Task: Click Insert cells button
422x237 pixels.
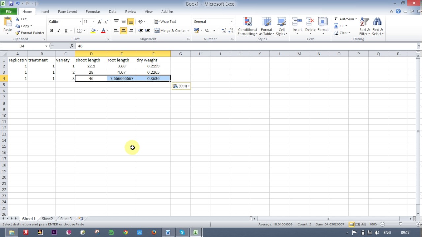Action: (297, 26)
